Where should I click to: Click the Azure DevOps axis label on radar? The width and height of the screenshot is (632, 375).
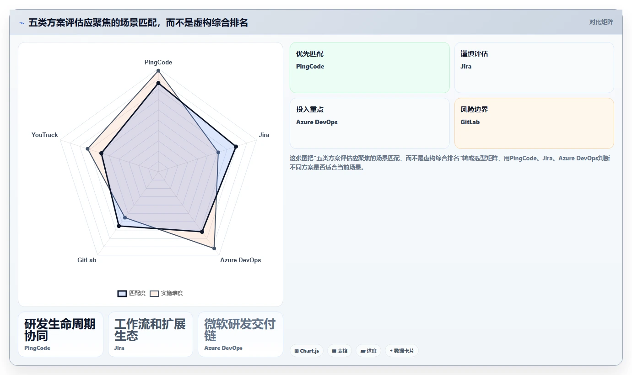(241, 260)
